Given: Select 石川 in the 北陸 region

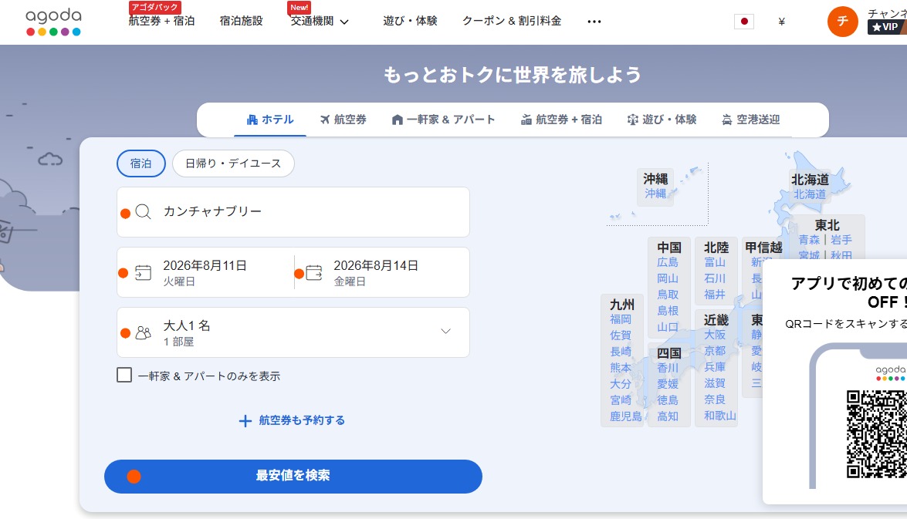Looking at the screenshot, I should 715,278.
